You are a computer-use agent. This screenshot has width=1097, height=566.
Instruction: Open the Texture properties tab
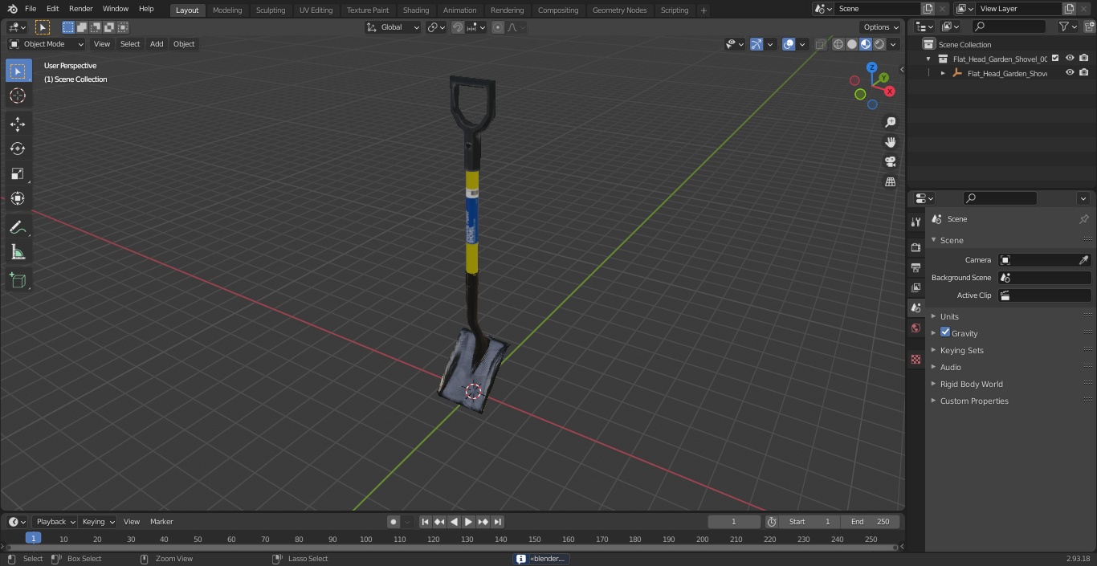tap(916, 359)
